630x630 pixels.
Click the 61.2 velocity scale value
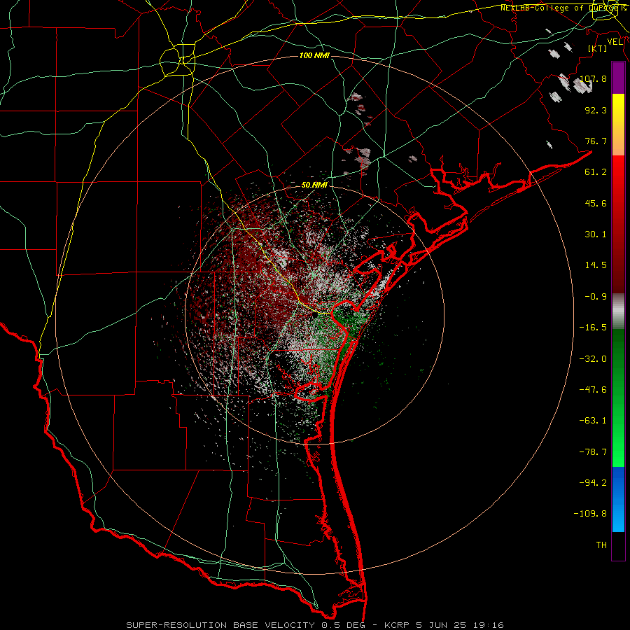coord(596,172)
